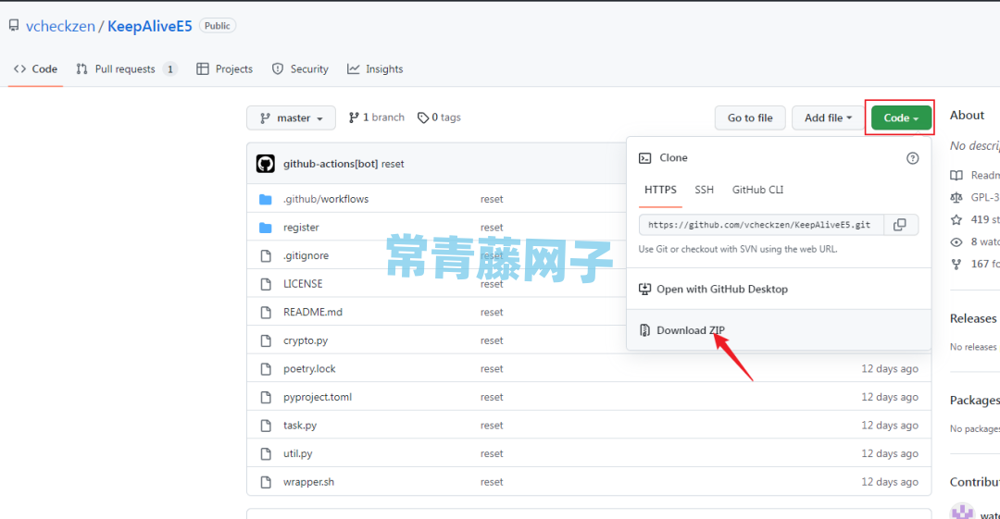Viewport: 1000px width, 519px height.
Task: Click the file icon beside wrapper.sh
Action: 266,482
